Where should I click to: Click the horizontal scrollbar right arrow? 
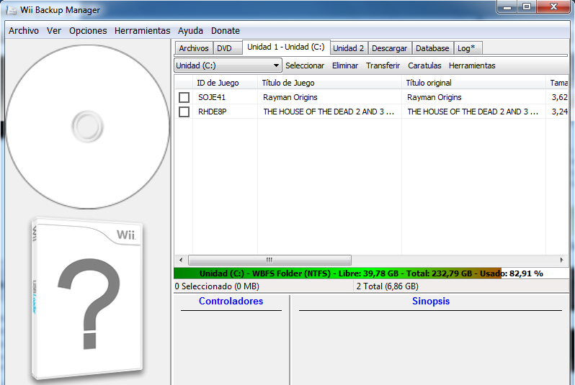pos(562,260)
